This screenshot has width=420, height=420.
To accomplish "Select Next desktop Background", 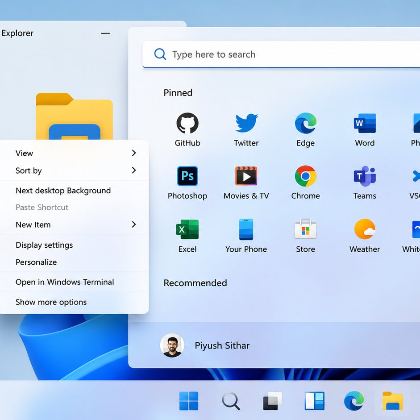I will (x=74, y=191).
